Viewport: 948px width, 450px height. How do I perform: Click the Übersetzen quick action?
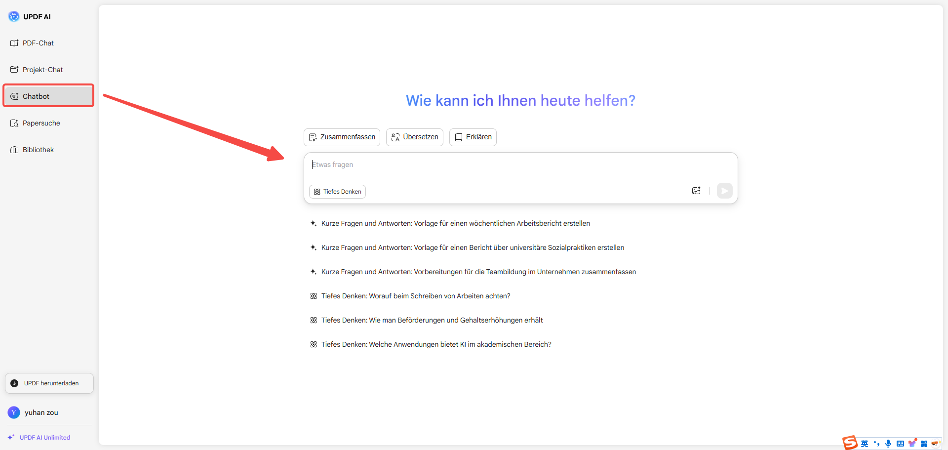click(x=415, y=137)
